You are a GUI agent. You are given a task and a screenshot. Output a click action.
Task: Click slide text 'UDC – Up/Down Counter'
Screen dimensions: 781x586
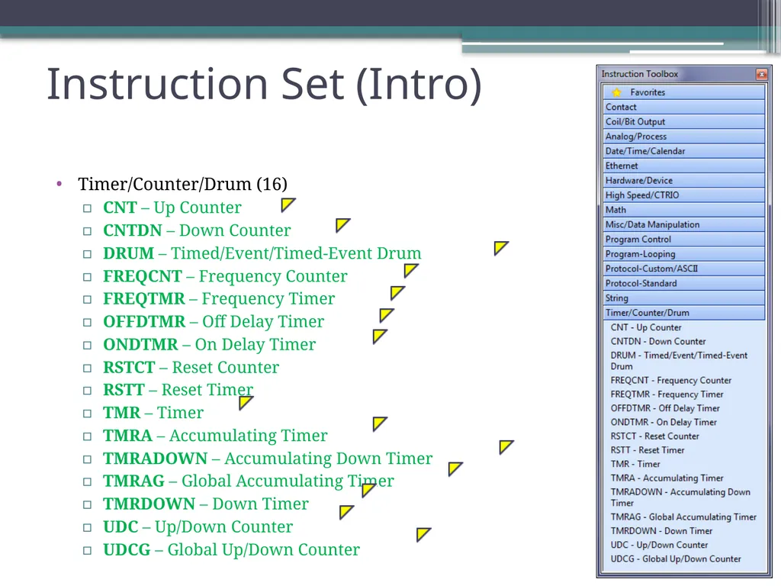click(x=198, y=526)
